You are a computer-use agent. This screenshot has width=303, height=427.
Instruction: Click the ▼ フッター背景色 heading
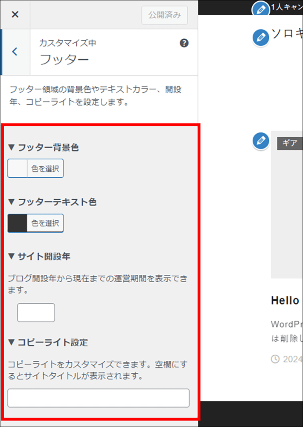[43, 147]
